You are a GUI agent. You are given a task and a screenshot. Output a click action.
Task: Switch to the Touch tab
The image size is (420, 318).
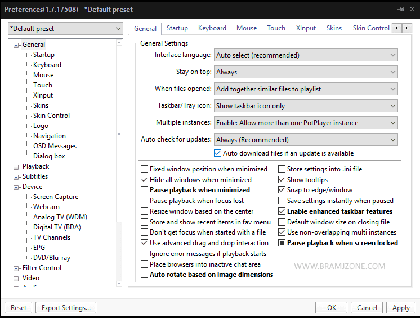(x=276, y=28)
